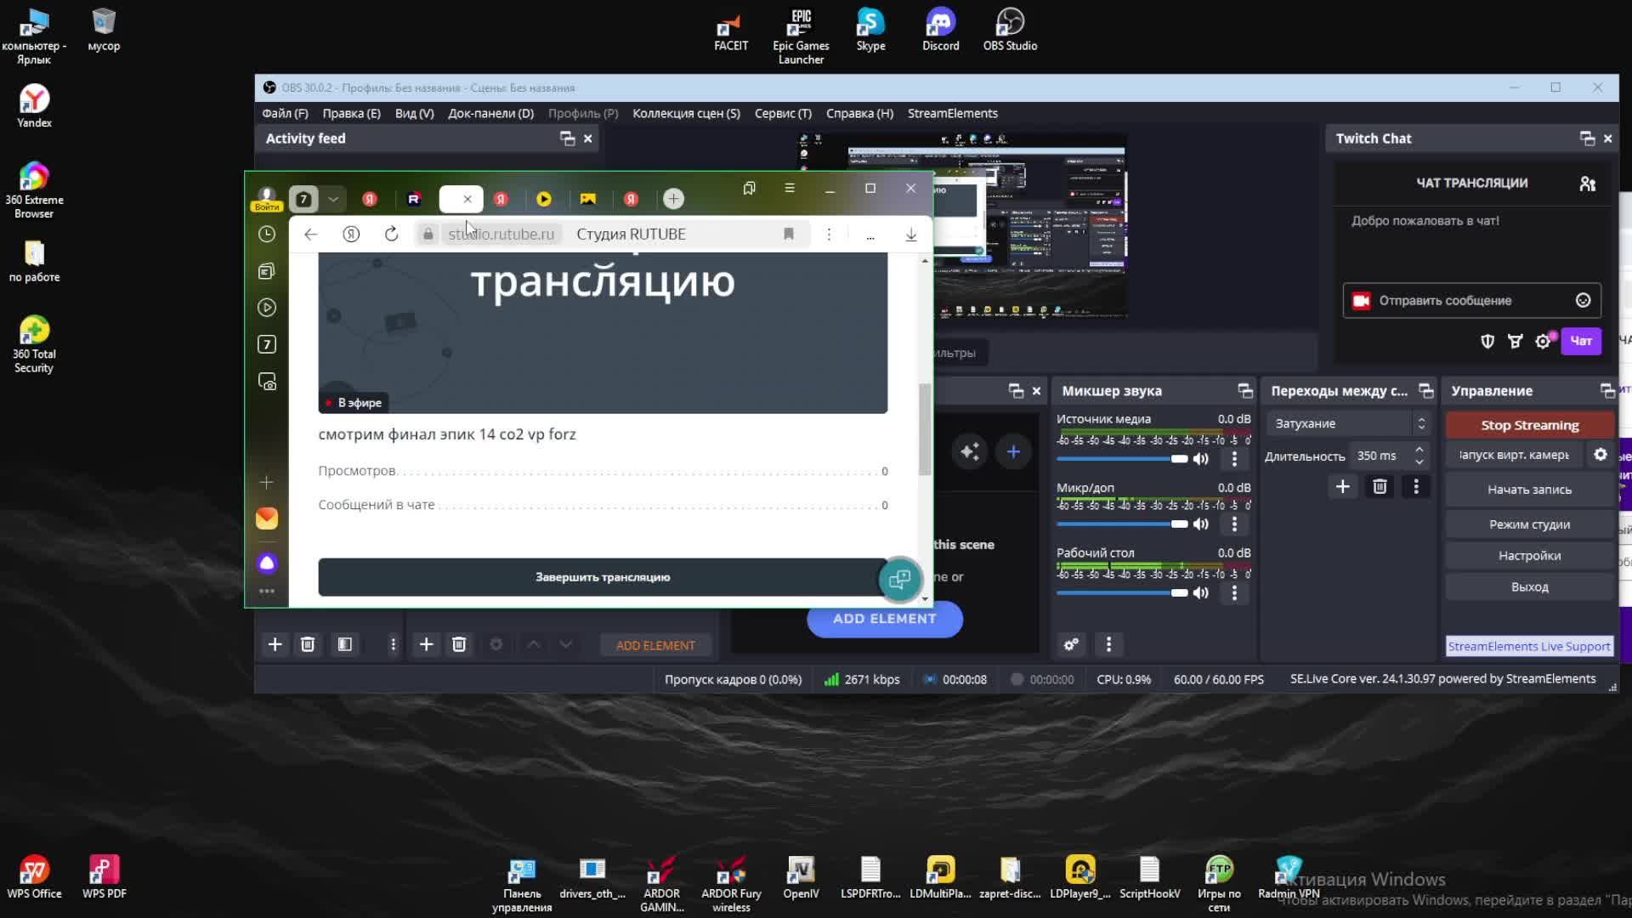
Task: Add a source with the plus button
Action: tap(426, 645)
